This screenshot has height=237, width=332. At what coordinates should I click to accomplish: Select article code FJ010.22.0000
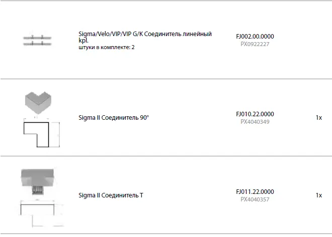click(x=255, y=114)
